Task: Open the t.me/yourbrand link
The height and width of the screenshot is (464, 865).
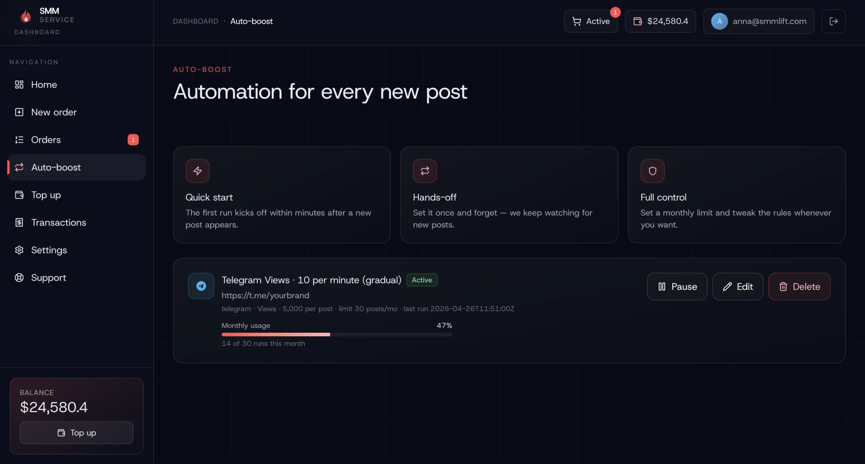Action: click(265, 295)
